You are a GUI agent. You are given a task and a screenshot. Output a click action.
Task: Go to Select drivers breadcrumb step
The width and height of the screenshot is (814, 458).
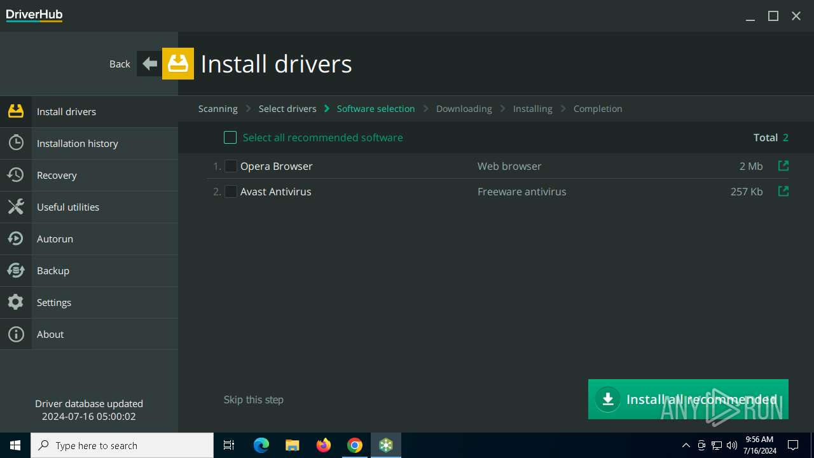287,109
